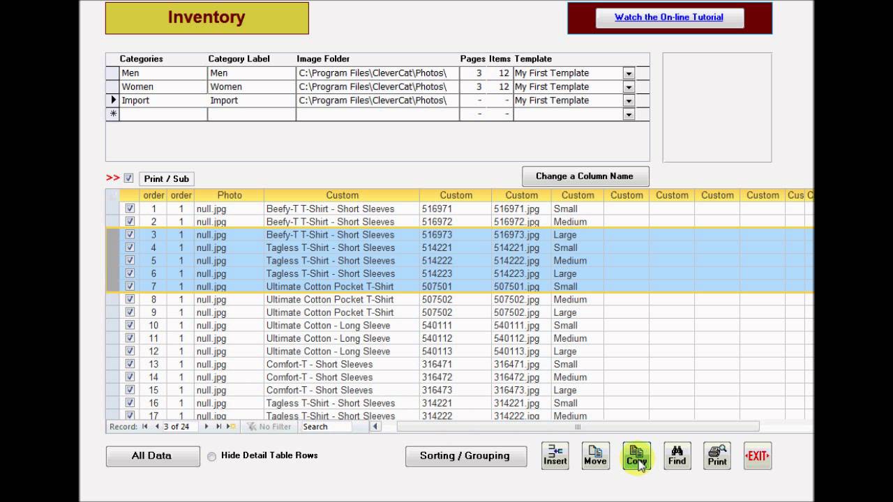Click the 540113 cell

(x=455, y=351)
